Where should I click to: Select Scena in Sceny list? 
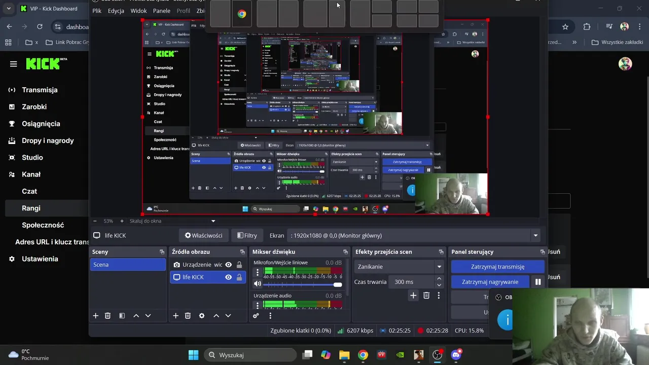[x=128, y=265]
